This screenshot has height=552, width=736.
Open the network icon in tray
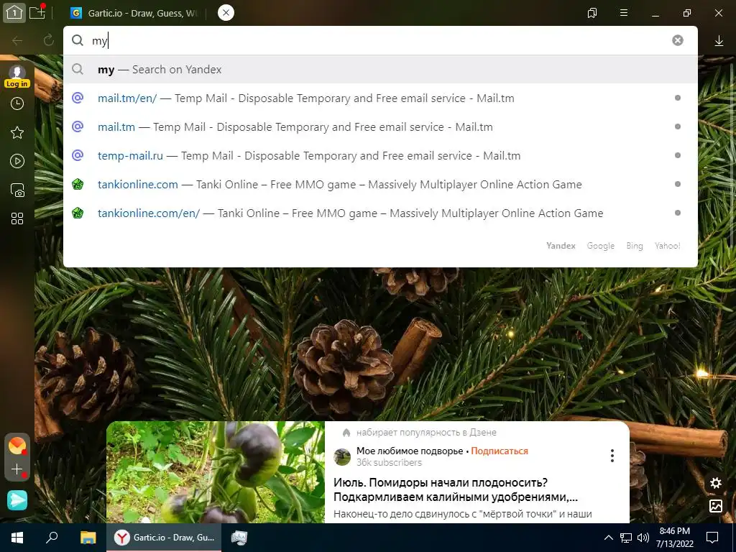[x=626, y=538]
